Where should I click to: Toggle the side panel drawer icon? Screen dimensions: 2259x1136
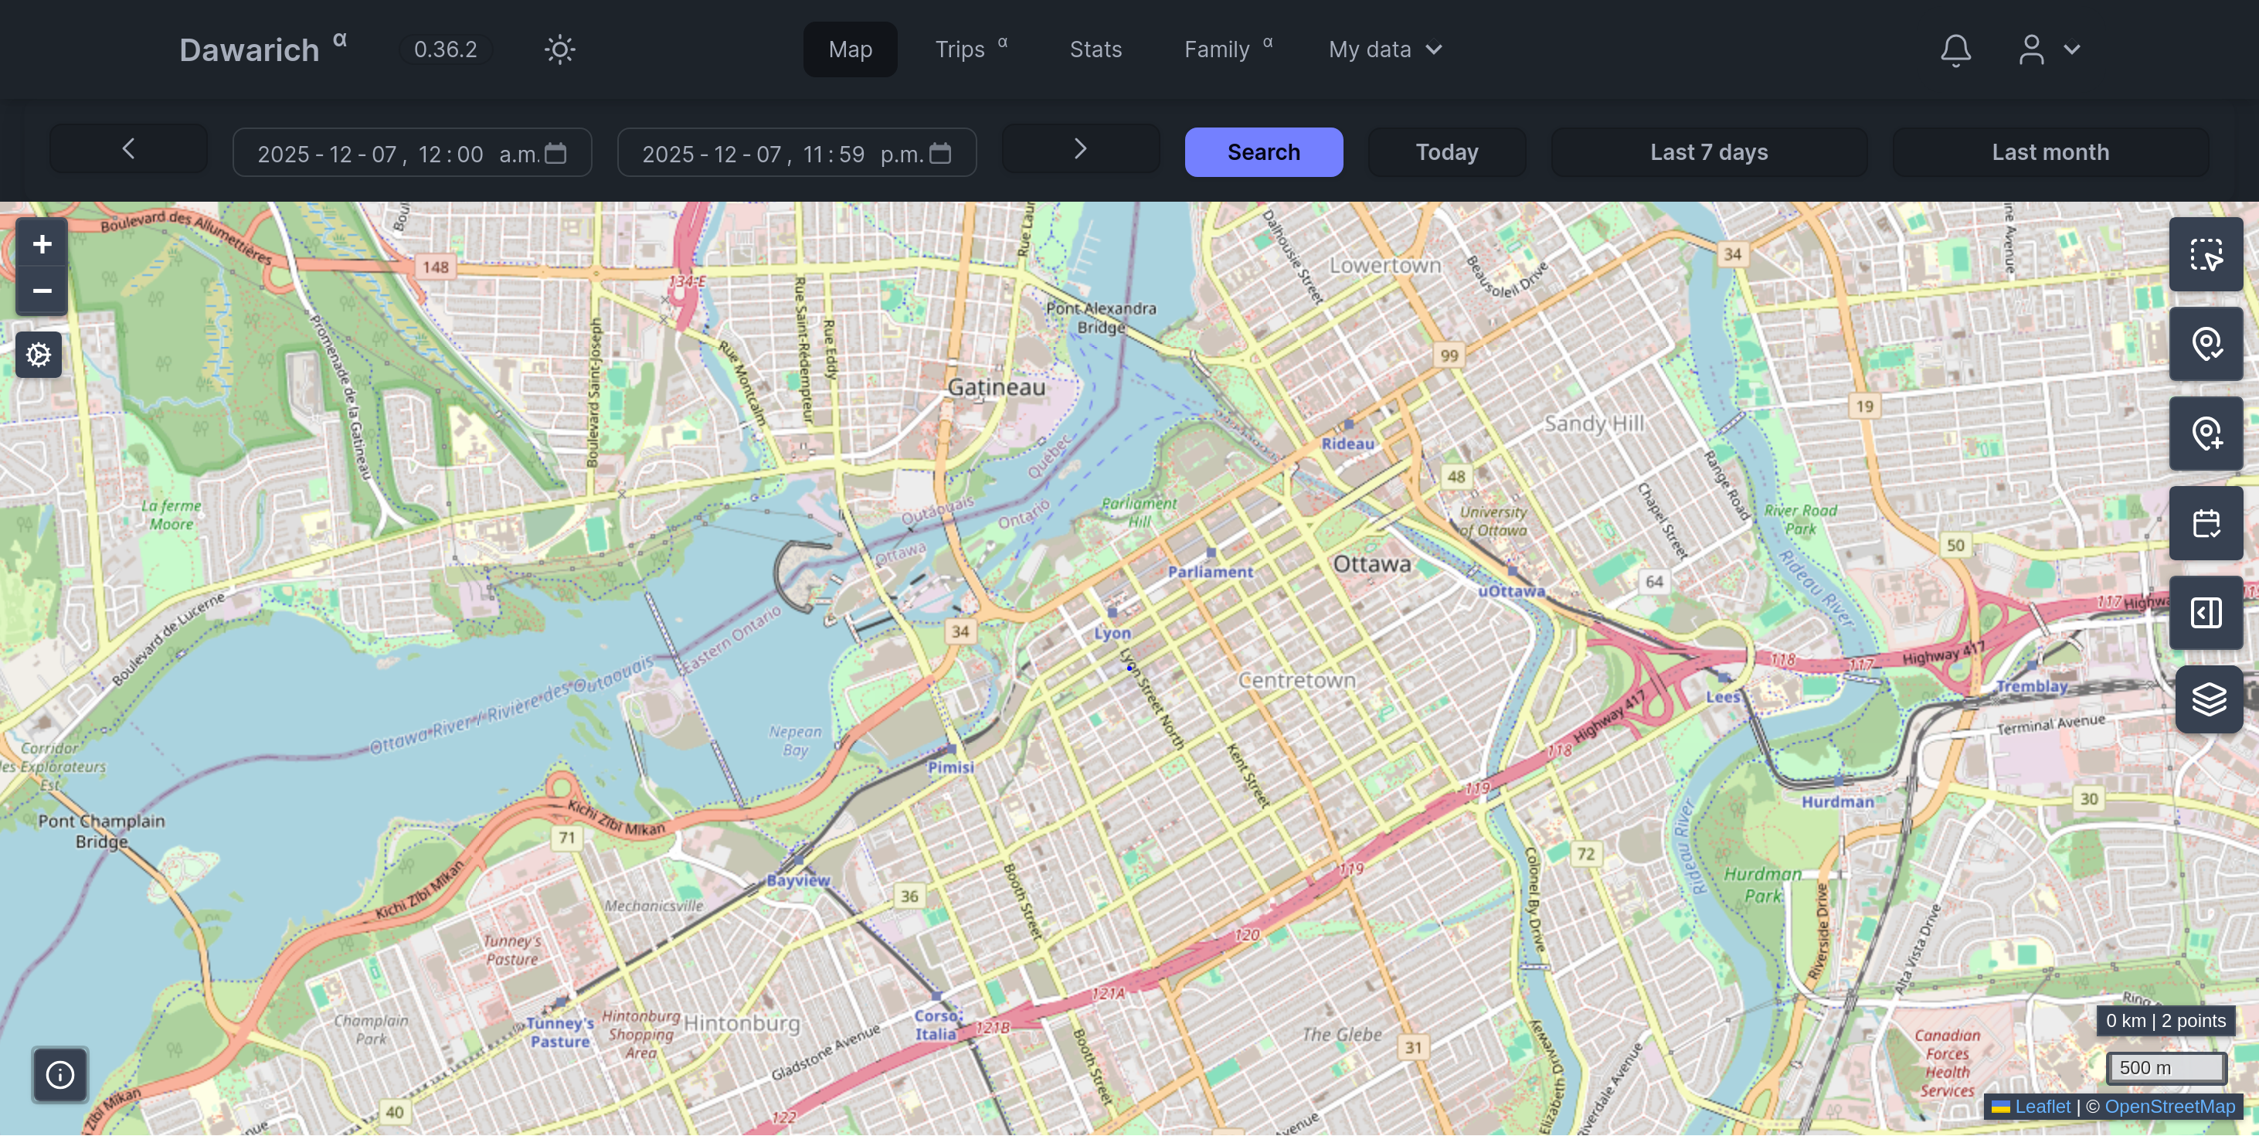coord(2206,612)
